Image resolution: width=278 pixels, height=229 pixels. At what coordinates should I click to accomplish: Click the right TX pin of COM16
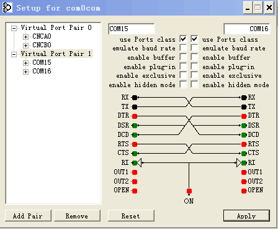coord(244,107)
